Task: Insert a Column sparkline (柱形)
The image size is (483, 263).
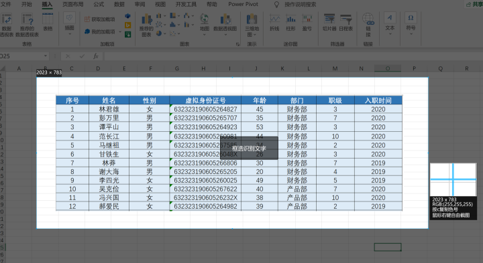Action: (290, 22)
